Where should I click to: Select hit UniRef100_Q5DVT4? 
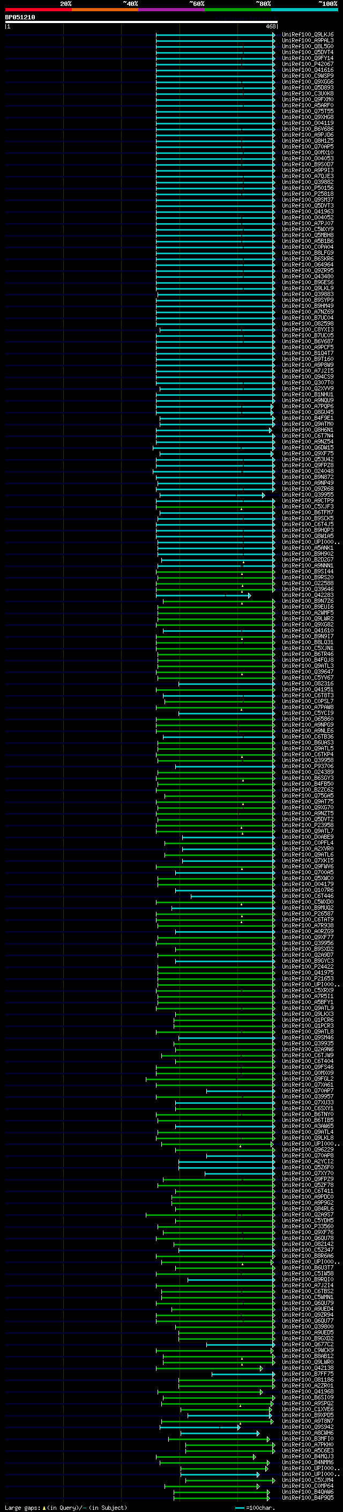click(x=308, y=52)
